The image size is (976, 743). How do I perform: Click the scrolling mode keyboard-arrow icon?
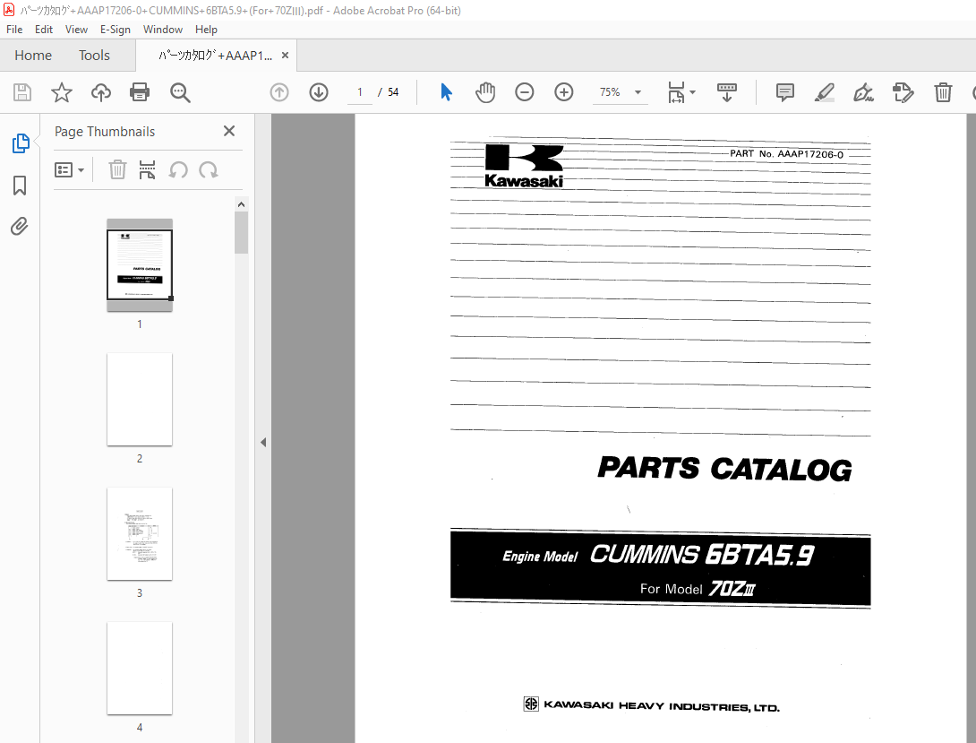point(727,93)
